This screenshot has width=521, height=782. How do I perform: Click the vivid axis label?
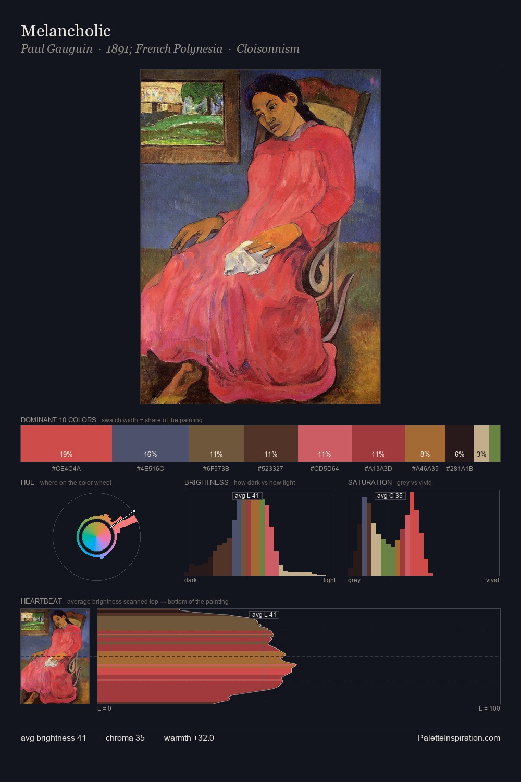[492, 580]
